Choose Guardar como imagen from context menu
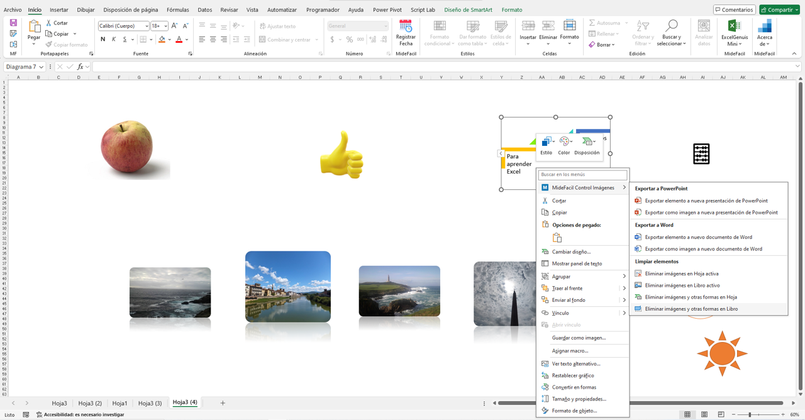Image resolution: width=805 pixels, height=420 pixels. tap(579, 338)
